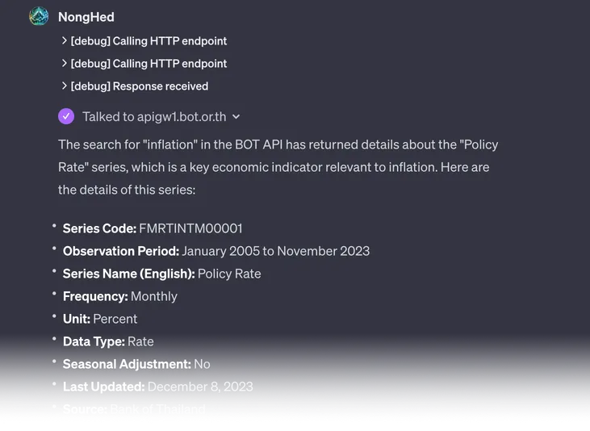Click the Frequency Monthly bullet item

pos(119,296)
